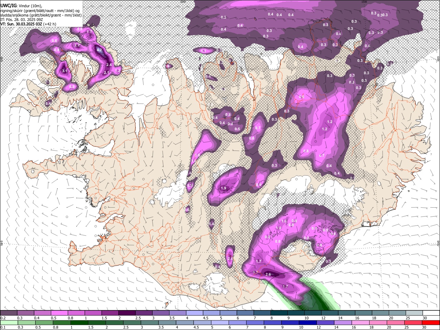
Task: Pick the dark teal 9 swatch on upper scale
Action: coord(296,313)
